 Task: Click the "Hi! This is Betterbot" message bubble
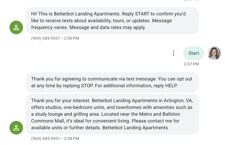[112, 21]
